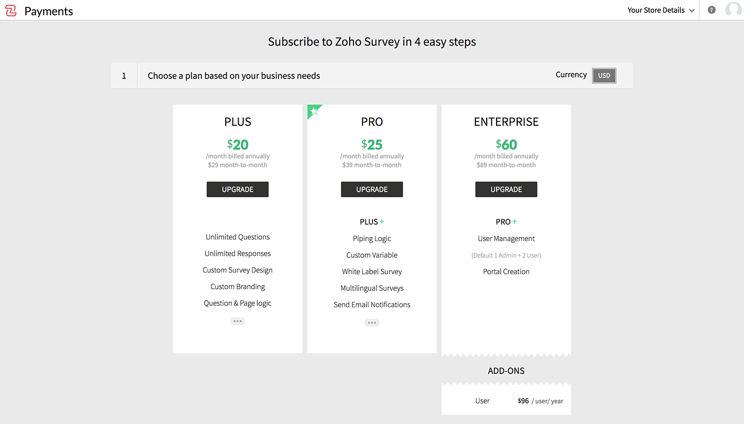744x424 pixels.
Task: Upgrade to the PRO plan
Action: [372, 190]
